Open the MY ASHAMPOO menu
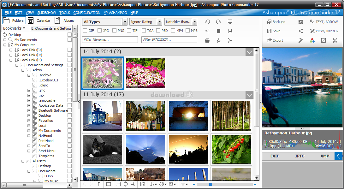The width and height of the screenshot is (344, 189). (115, 13)
